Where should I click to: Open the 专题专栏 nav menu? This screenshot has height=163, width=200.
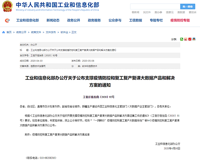coord(156,20)
